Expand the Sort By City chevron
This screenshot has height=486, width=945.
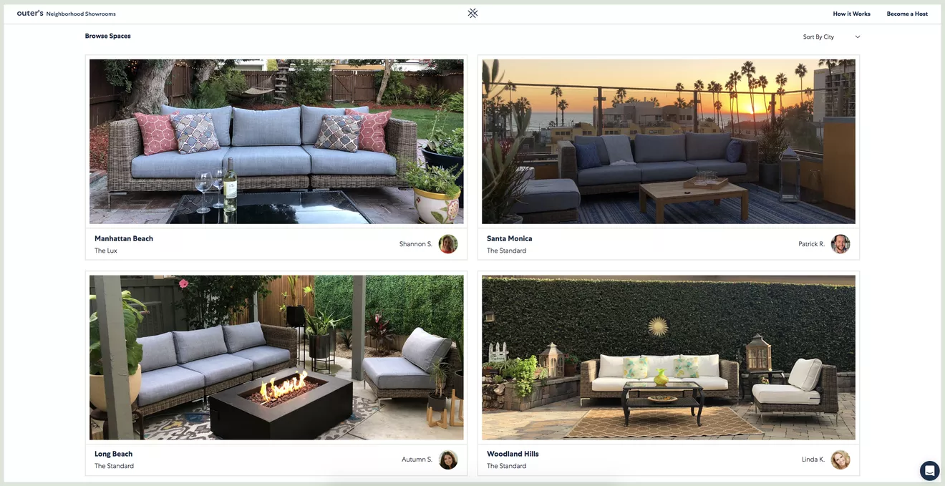click(858, 37)
